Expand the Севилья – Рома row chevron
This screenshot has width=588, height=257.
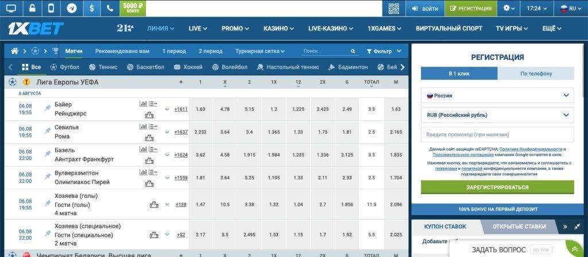coord(167,132)
